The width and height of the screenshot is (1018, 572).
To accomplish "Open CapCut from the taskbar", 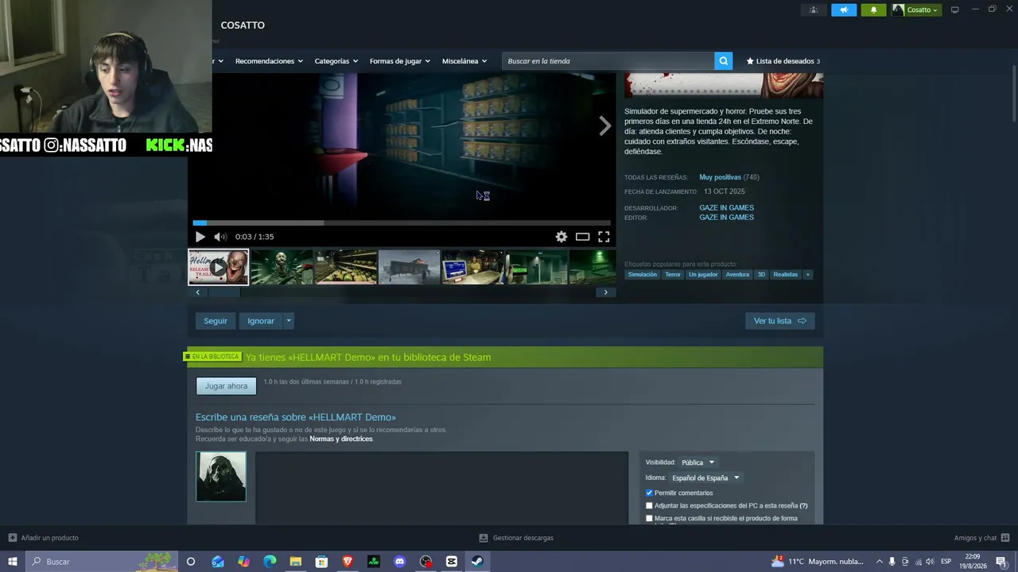I will [x=452, y=562].
